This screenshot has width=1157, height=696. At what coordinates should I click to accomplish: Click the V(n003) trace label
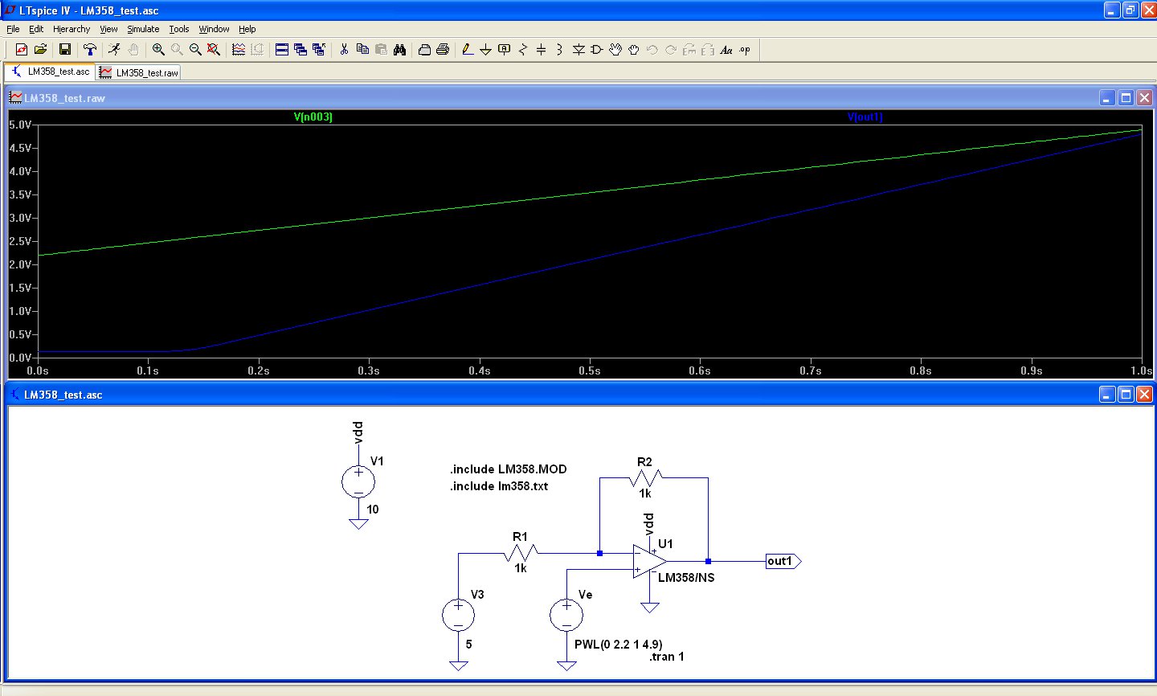313,117
